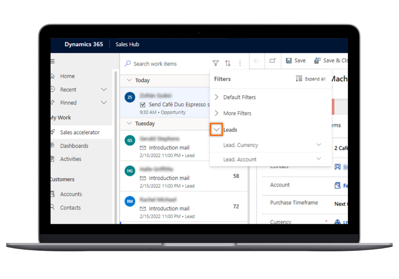Collapse the Today work items group

129,80
